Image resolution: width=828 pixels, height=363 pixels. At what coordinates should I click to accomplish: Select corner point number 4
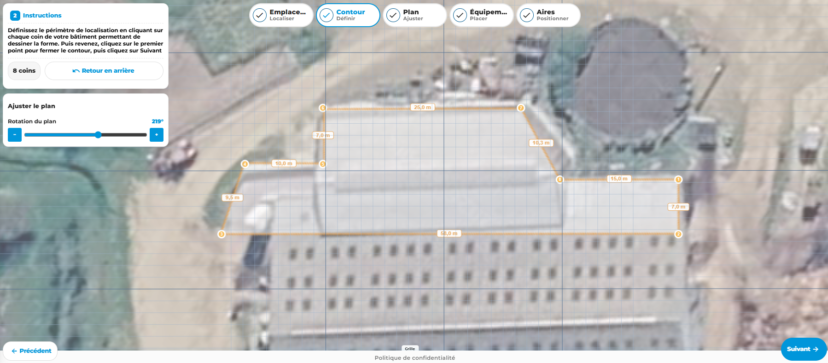click(245, 164)
